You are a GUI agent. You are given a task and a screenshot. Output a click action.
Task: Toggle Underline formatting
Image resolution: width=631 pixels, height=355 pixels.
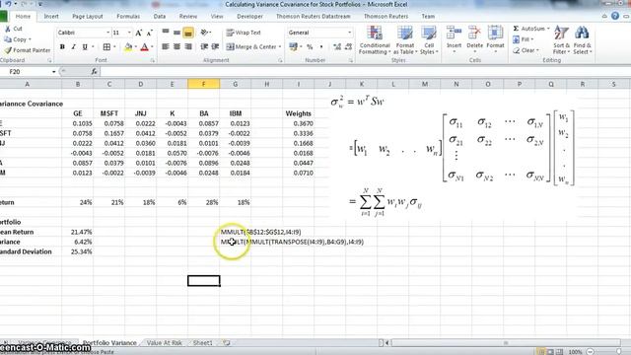[x=85, y=47]
